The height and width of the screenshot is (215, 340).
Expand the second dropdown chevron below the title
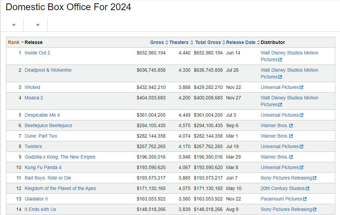coord(38,25)
